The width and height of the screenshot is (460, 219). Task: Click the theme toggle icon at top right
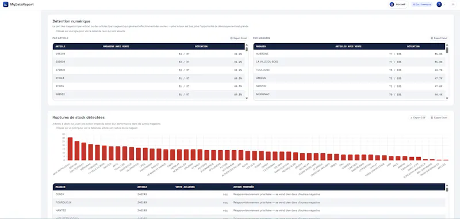(453, 5)
